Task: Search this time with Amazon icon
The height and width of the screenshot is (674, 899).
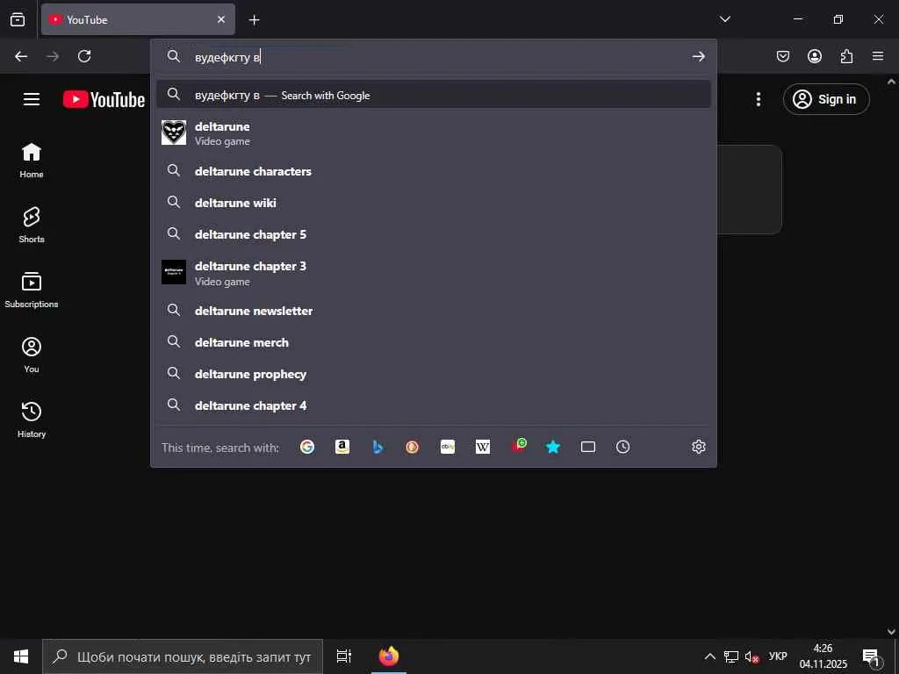Action: (x=342, y=447)
